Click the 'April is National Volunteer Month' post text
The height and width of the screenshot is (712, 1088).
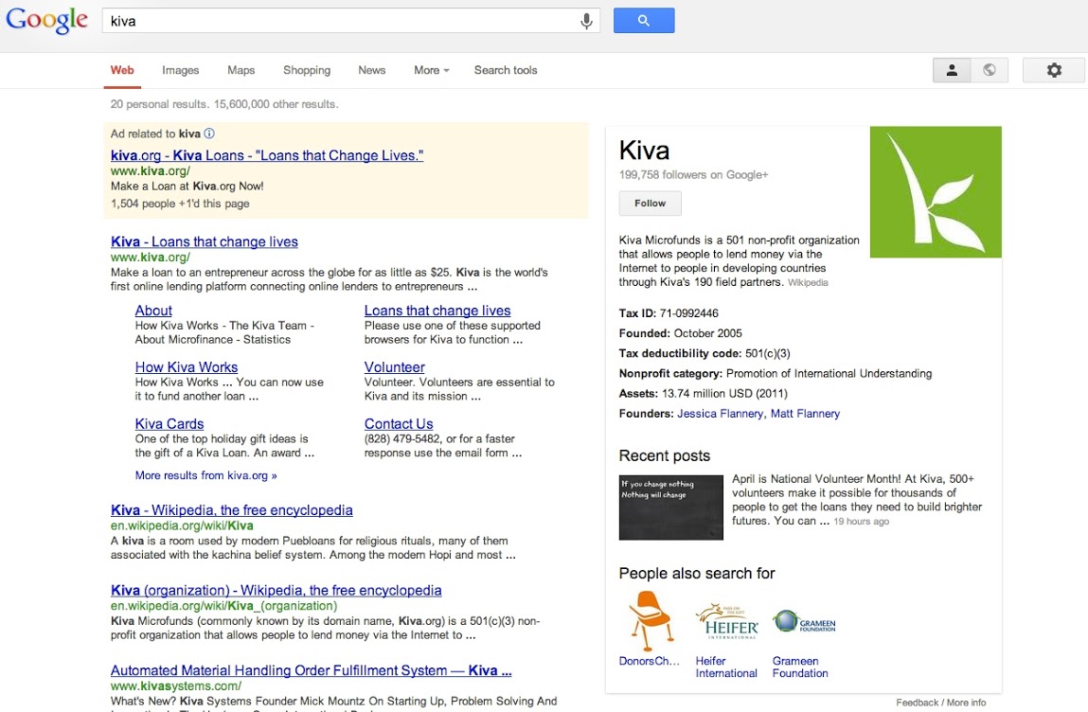tap(857, 500)
